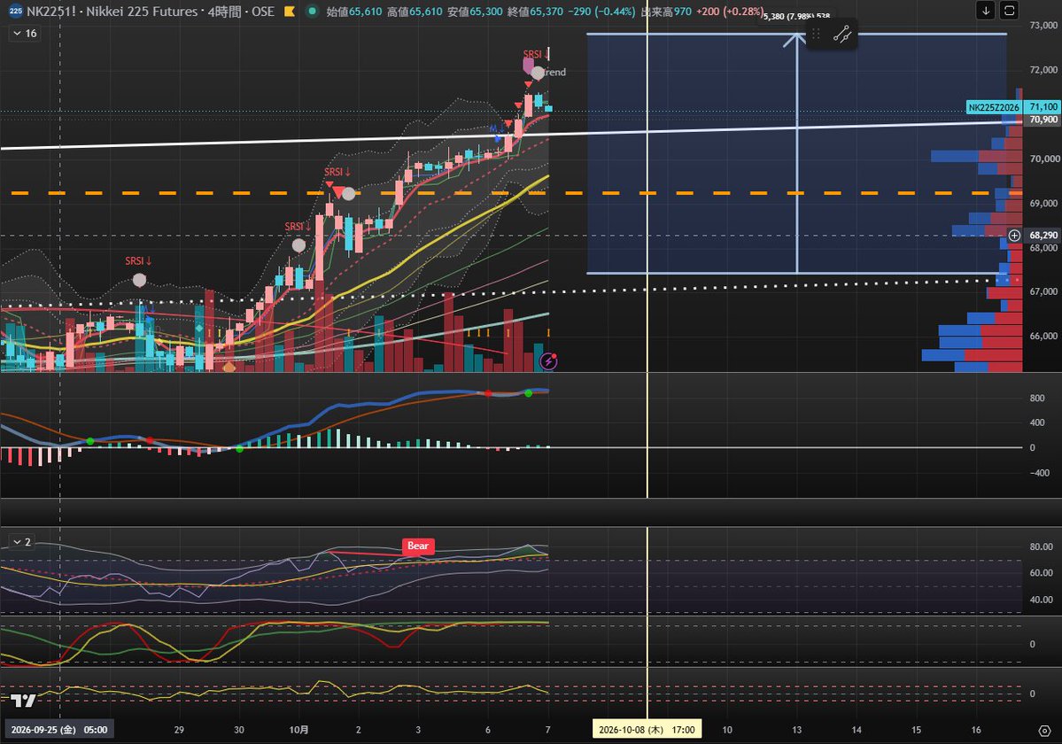Click the TradingView logo at bottom left
The image size is (1062, 744).
pyautogui.click(x=22, y=701)
